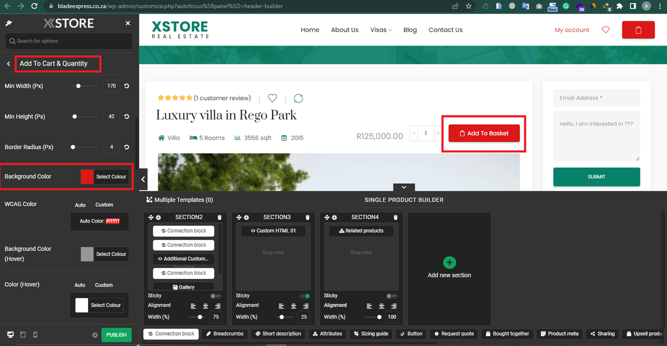667x346 pixels.
Task: Increase product quantity with plus
Action: coord(437,134)
